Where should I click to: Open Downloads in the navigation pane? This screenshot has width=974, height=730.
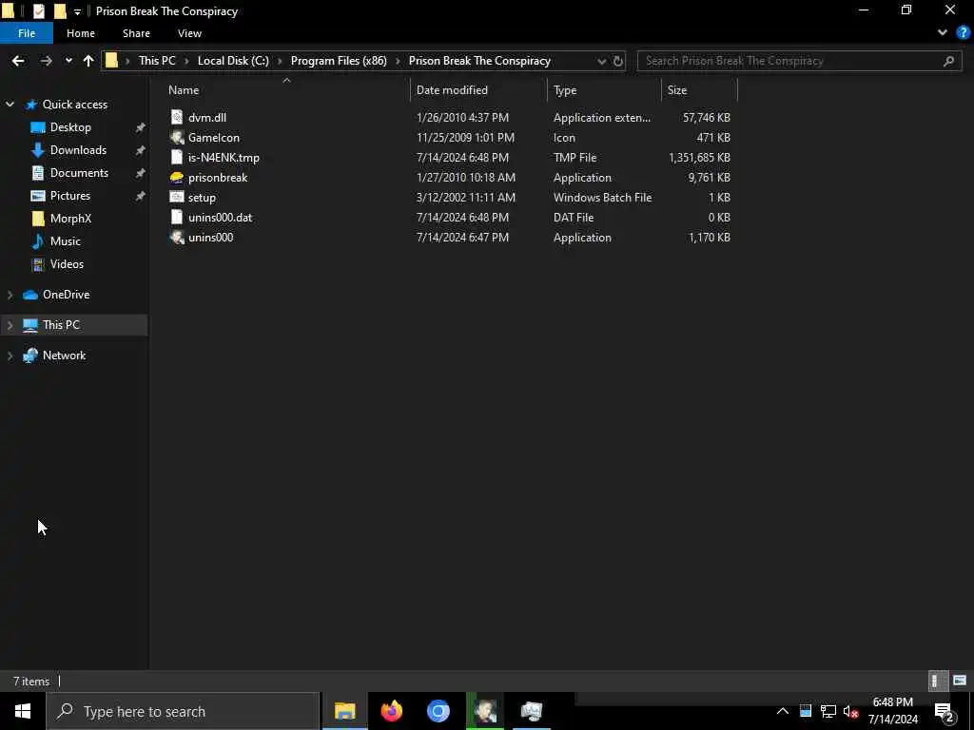78,150
